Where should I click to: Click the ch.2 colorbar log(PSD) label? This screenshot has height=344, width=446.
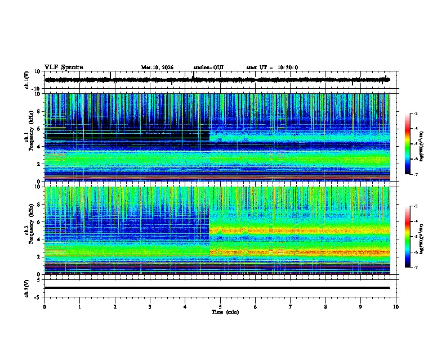tap(422, 239)
